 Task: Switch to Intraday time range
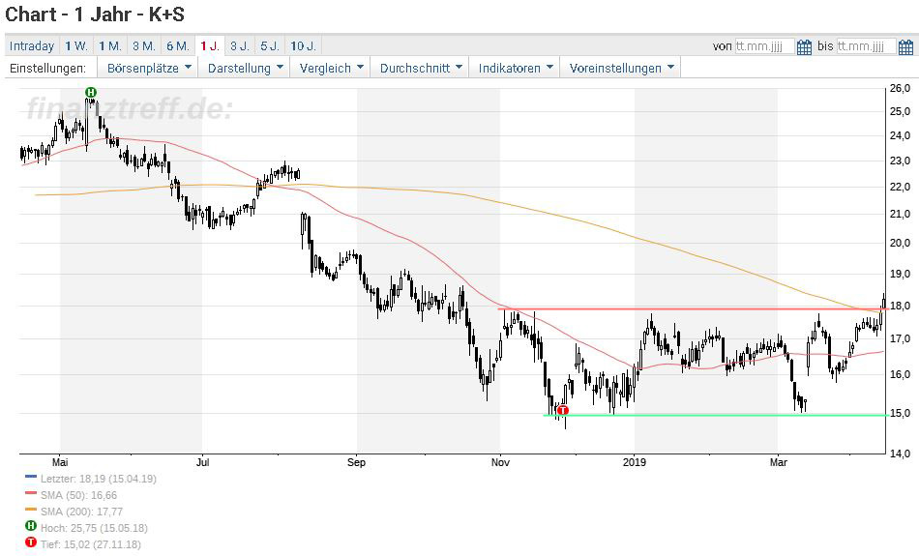click(x=32, y=45)
